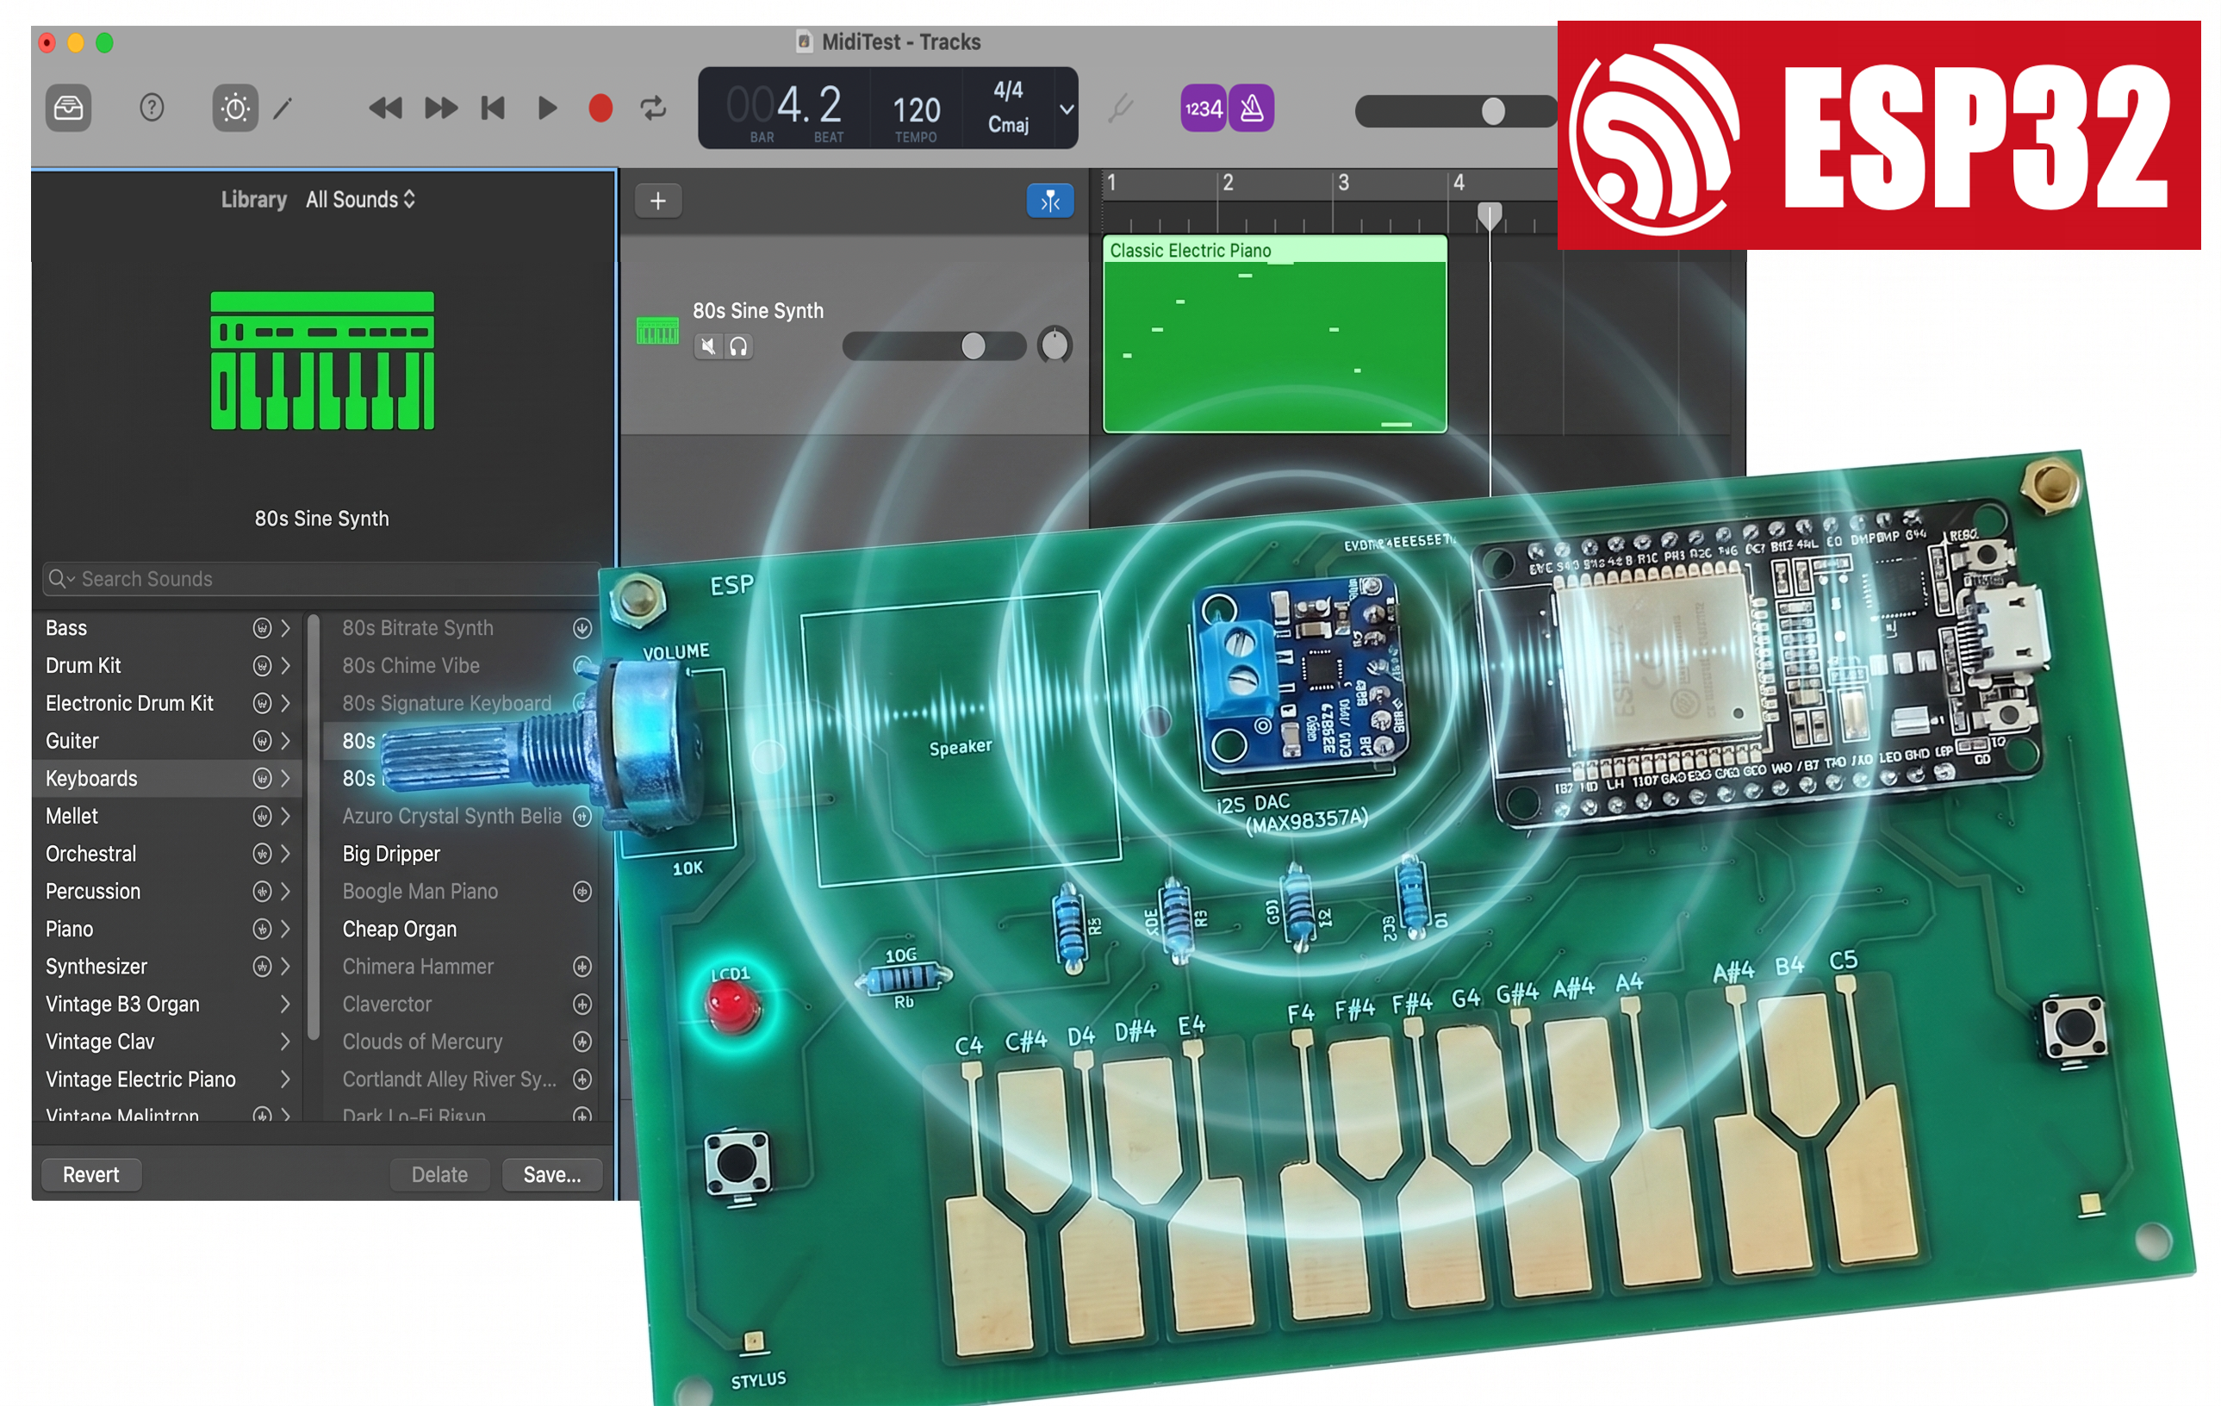
Task: Expand the Mellet category chevron
Action: tap(286, 817)
